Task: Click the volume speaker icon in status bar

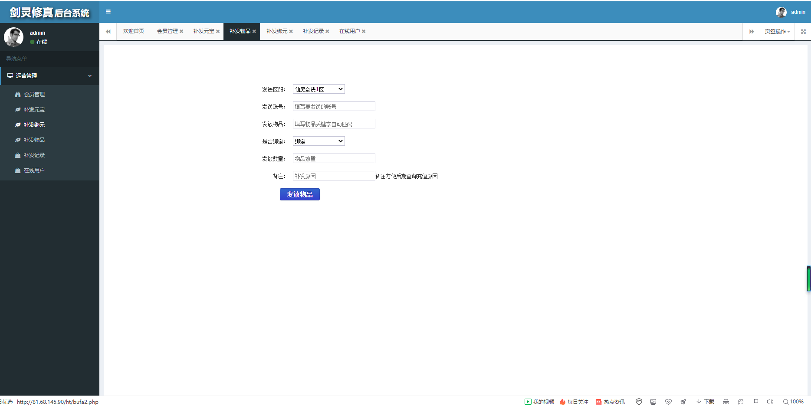Action: (x=770, y=402)
